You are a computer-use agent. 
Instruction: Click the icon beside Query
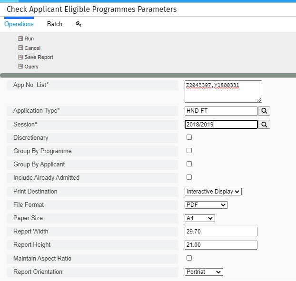coord(20,66)
